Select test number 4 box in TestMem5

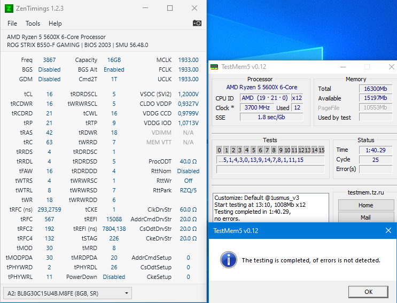[x=247, y=150]
